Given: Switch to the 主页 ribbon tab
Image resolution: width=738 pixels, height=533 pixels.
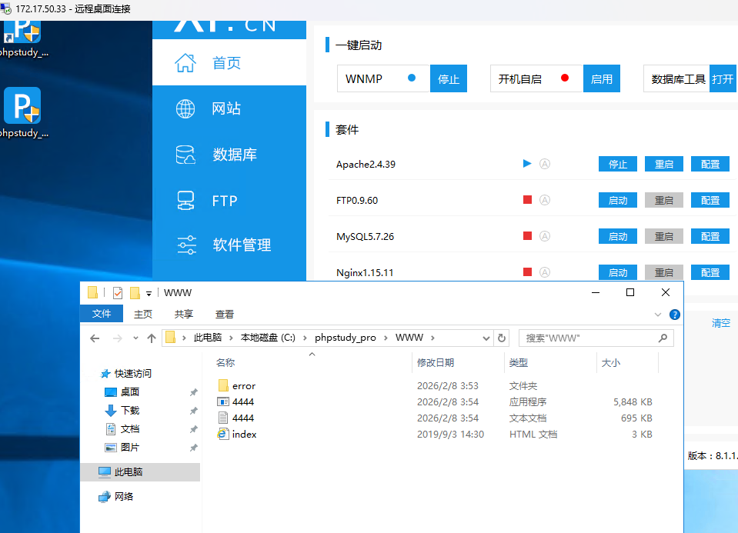Looking at the screenshot, I should coord(143,315).
